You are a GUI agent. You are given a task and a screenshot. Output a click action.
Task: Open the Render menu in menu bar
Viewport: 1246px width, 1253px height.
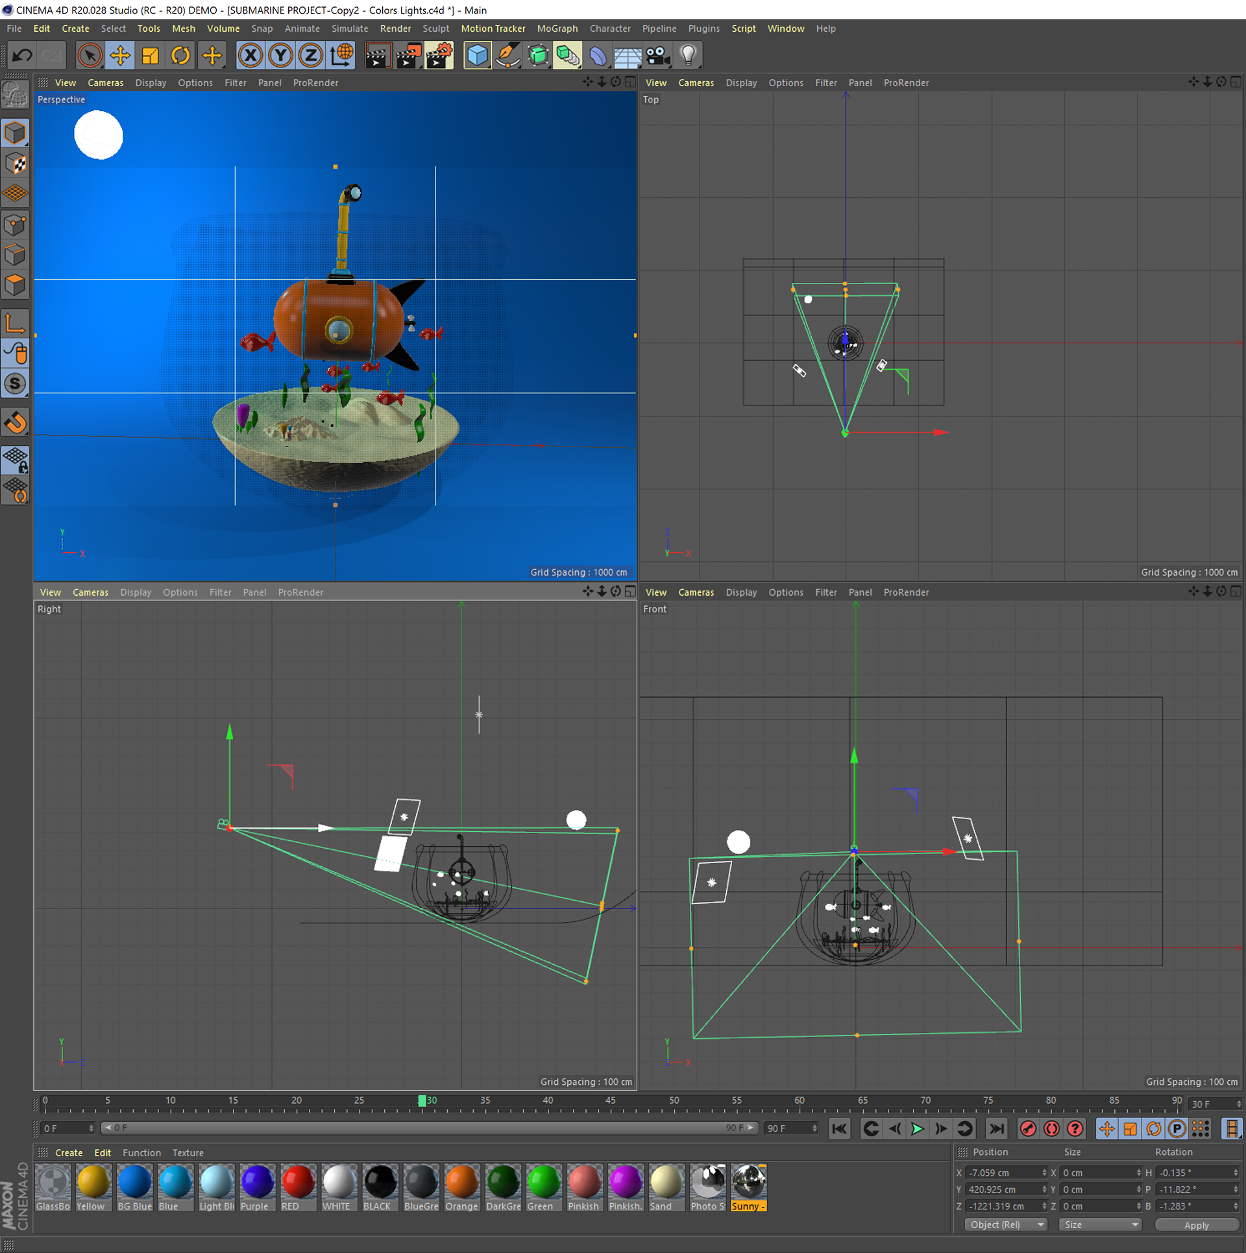pyautogui.click(x=395, y=29)
